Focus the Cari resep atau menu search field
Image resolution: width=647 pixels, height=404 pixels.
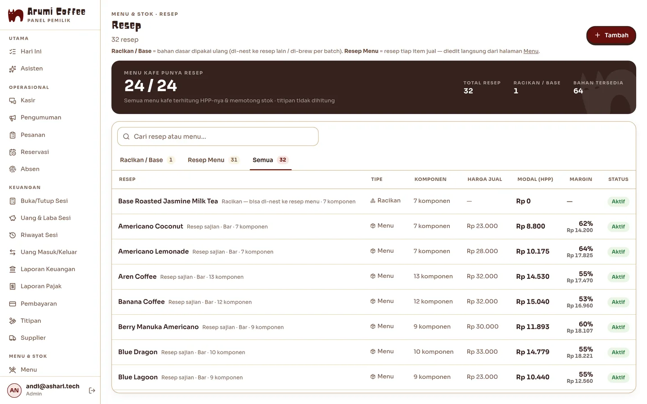point(218,136)
